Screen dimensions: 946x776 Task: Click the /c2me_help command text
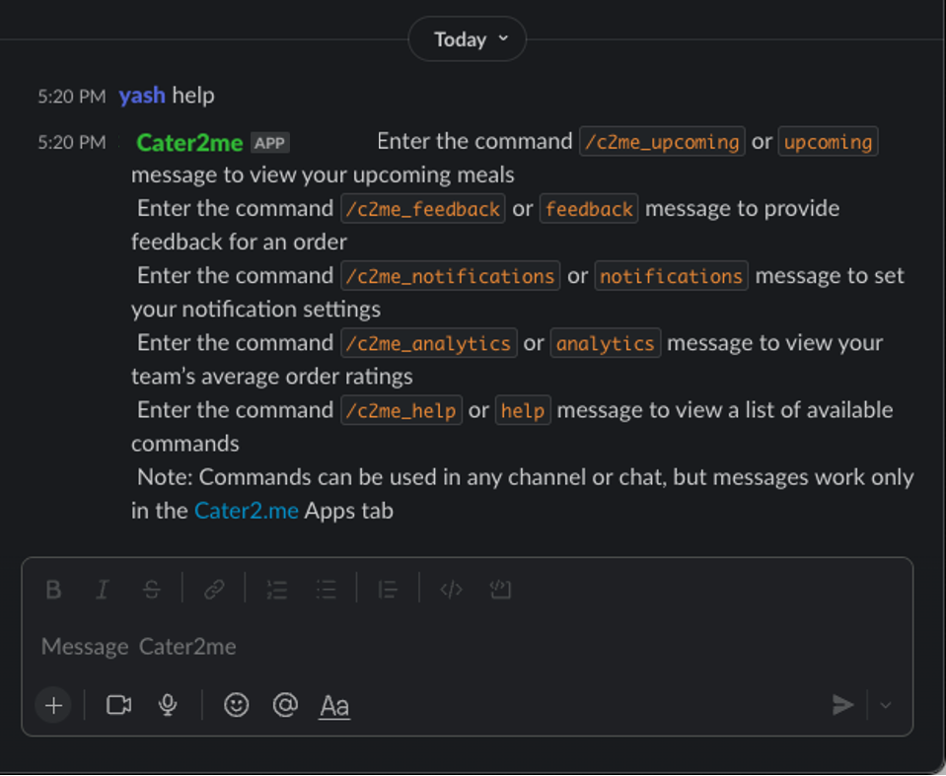point(401,410)
